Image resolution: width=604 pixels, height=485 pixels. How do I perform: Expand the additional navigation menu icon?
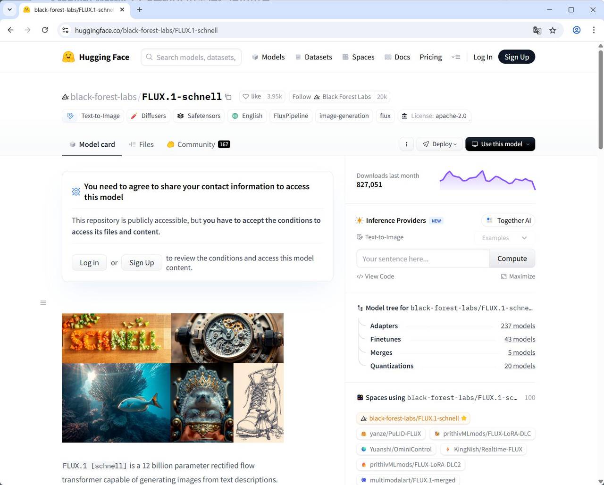[456, 57]
